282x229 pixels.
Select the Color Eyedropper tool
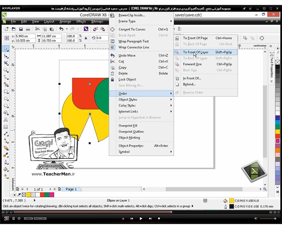pyautogui.click(x=6, y=155)
